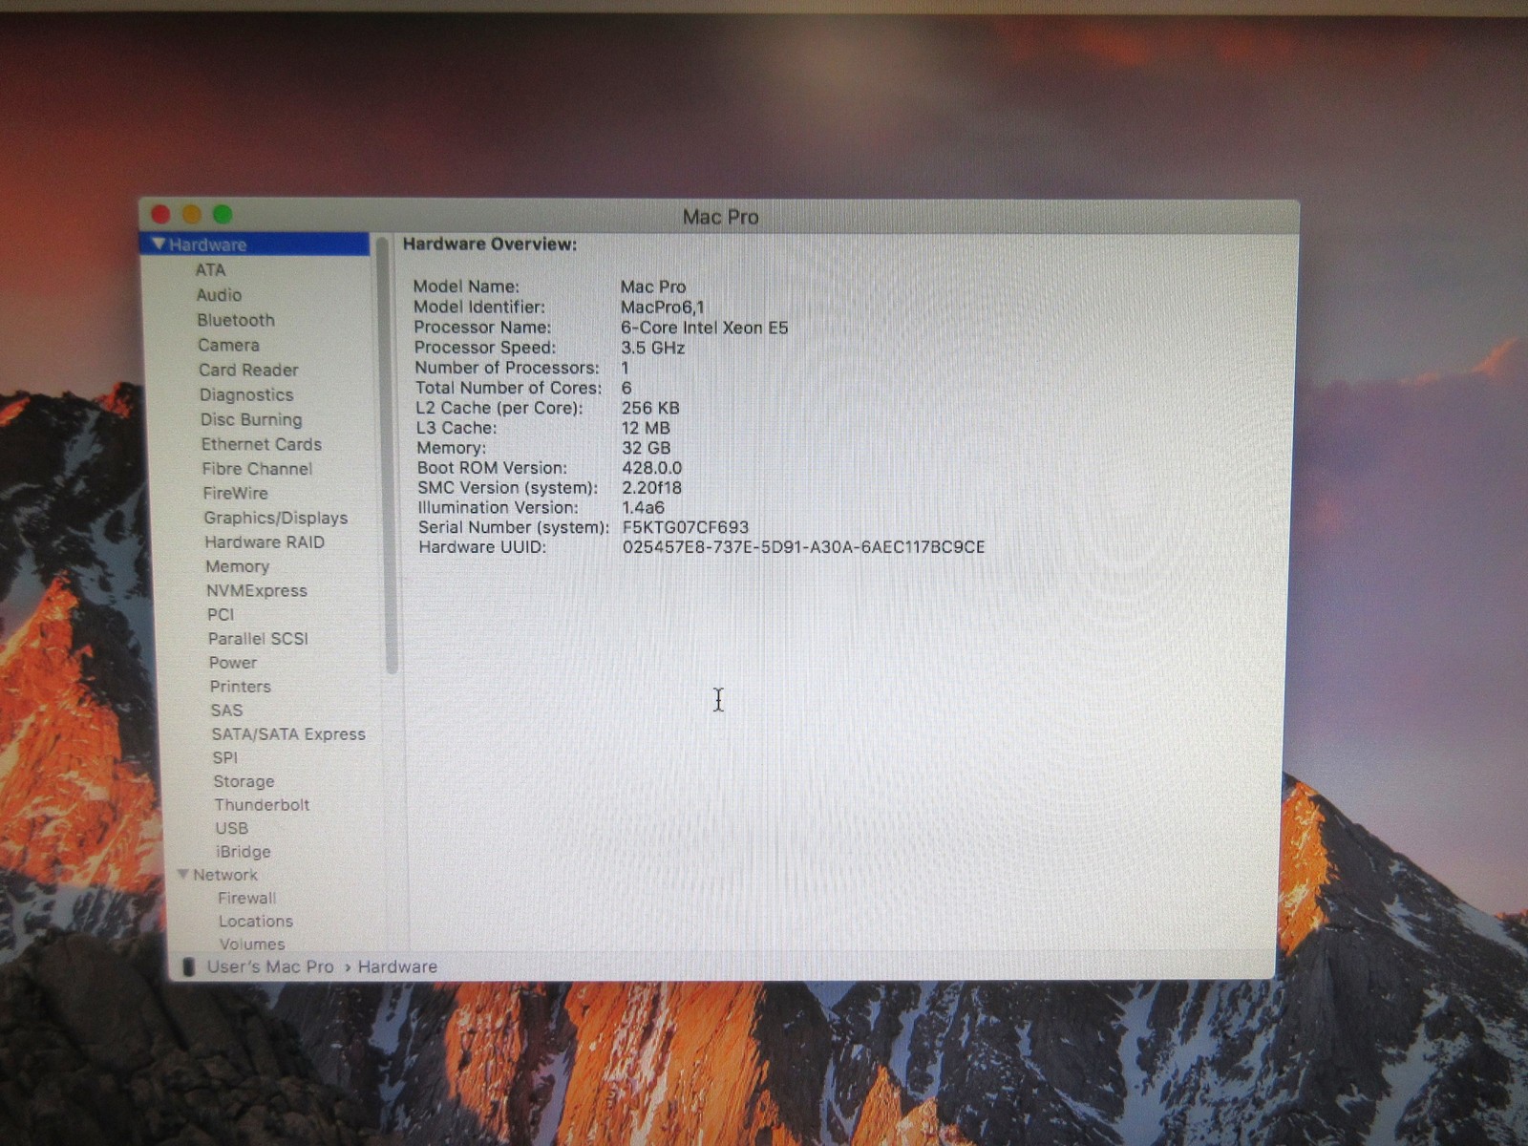Select the Hardware category header
The height and width of the screenshot is (1146, 1528).
[256, 244]
